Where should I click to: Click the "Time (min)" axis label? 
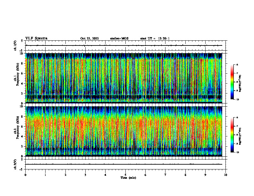128,178
